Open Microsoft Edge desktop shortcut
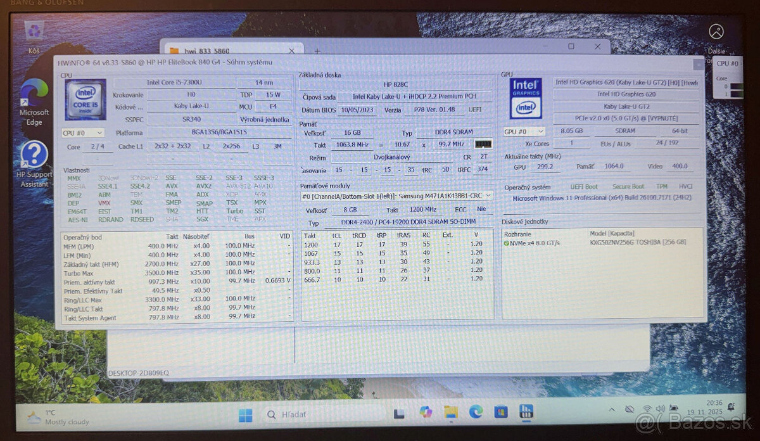Screen dimensions: 760x441 click(x=34, y=91)
